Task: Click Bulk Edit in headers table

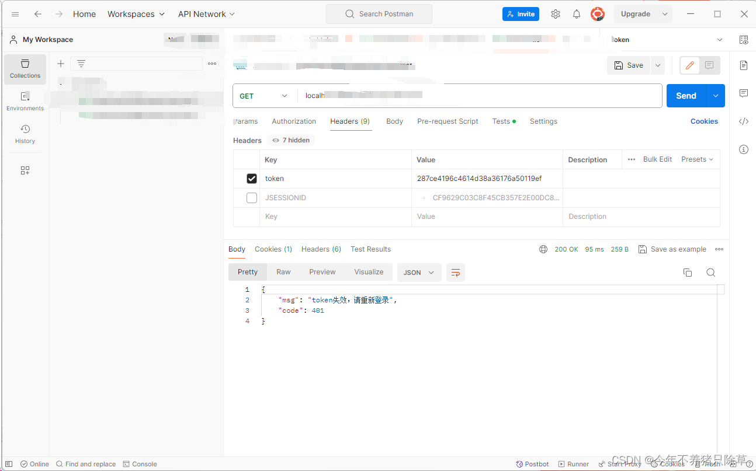Action: (657, 159)
